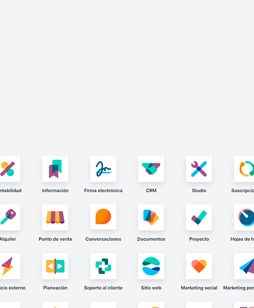The width and height of the screenshot is (254, 308).
Task: Click the Proyecto label text
Action: click(x=199, y=239)
